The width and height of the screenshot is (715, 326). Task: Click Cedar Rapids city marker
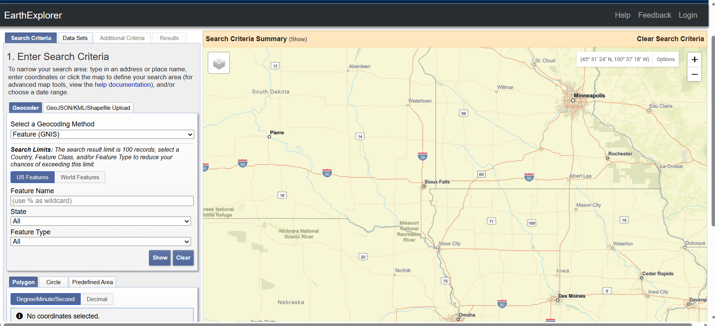[x=642, y=278]
